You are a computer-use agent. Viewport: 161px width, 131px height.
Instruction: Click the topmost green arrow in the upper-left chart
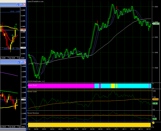[16, 24]
